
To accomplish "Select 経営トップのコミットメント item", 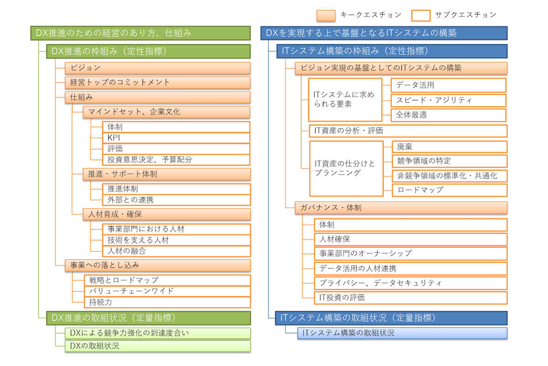I will point(158,83).
